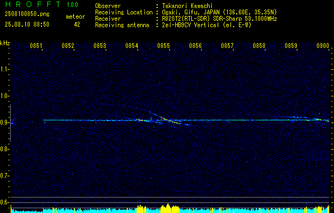Click the 0859 time marker

291,45
